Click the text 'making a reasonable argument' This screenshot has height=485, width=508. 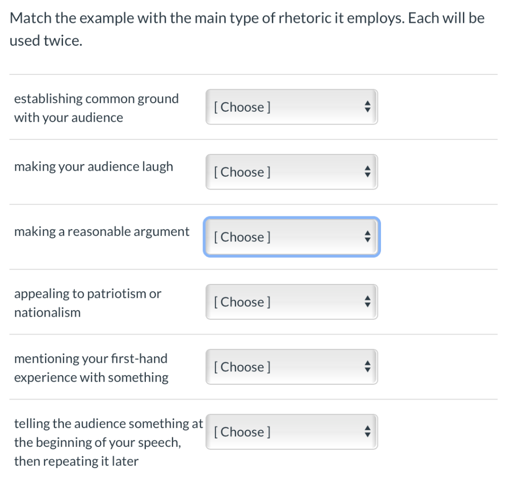[x=101, y=231]
